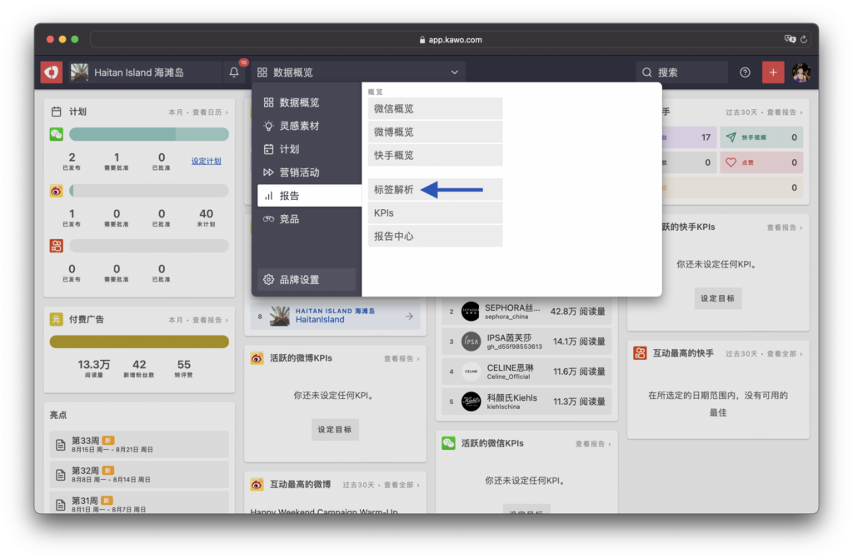The width and height of the screenshot is (853, 559).
Task: Open the help question mark icon
Action: (745, 72)
